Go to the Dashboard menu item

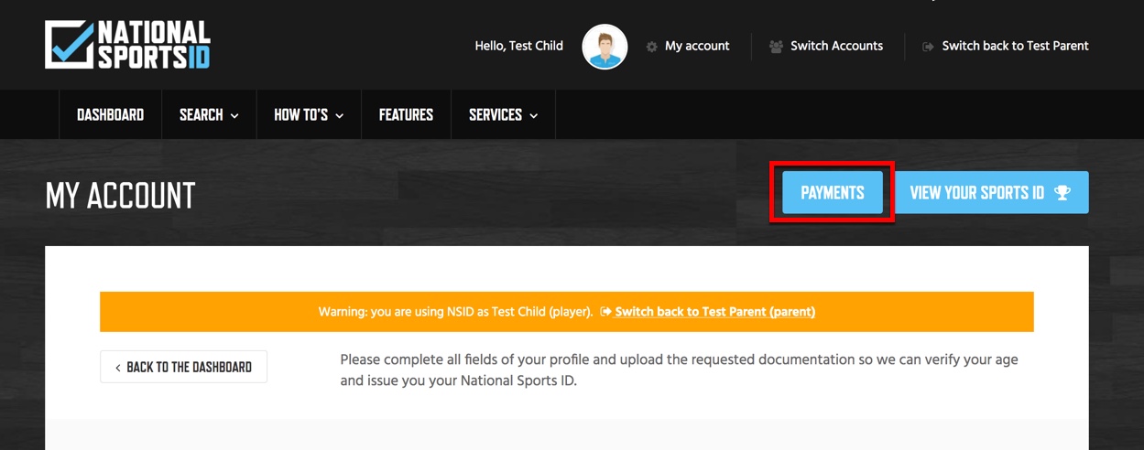click(110, 114)
